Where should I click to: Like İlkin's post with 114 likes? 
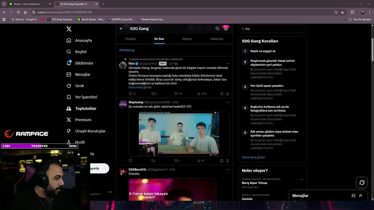click(x=176, y=94)
